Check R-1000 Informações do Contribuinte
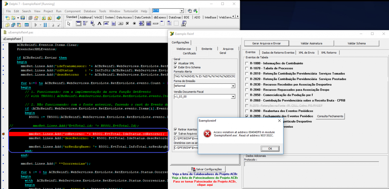Screen dimensions: 389x189 click(247, 63)
